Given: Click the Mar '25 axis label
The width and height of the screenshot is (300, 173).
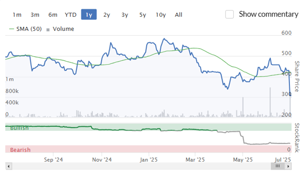Looking at the screenshot, I should point(195,160).
